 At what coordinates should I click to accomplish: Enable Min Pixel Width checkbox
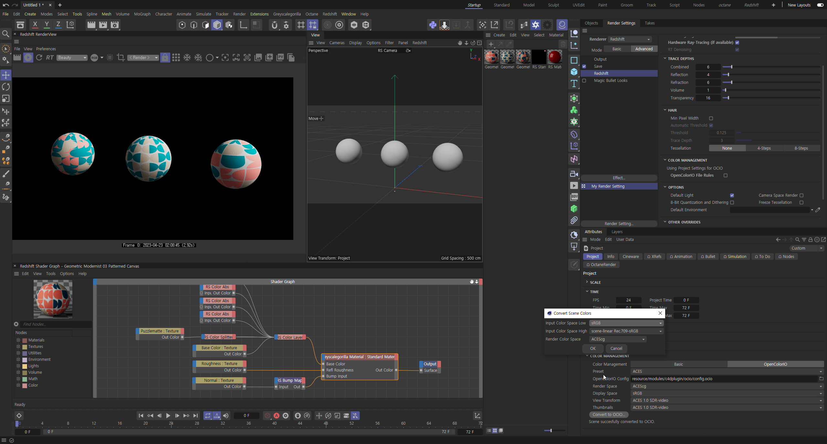coord(711,118)
